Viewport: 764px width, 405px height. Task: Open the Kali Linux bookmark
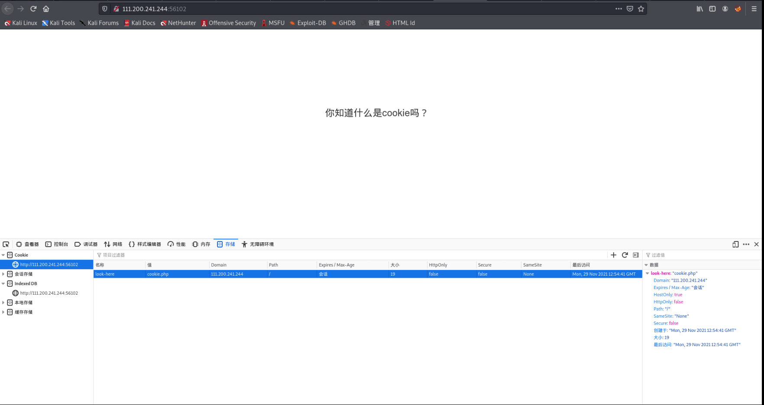tap(21, 23)
